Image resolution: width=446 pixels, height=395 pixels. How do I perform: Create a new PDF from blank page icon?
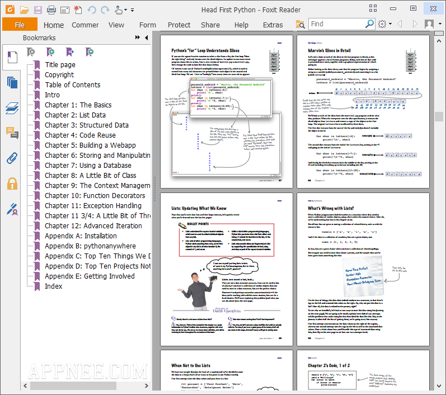click(x=78, y=10)
